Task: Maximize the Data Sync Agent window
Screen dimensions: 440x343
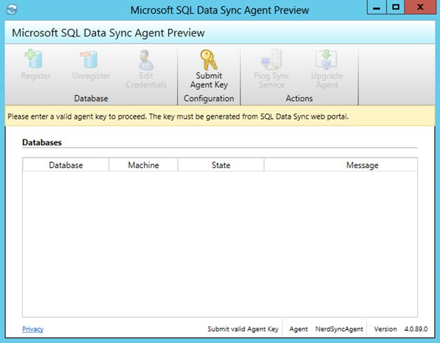Action: point(396,7)
